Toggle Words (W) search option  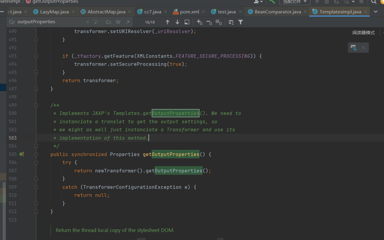coord(118,22)
